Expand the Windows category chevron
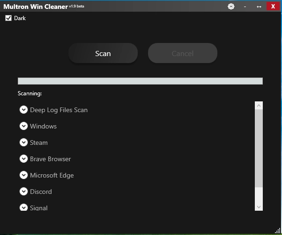 click(x=23, y=126)
